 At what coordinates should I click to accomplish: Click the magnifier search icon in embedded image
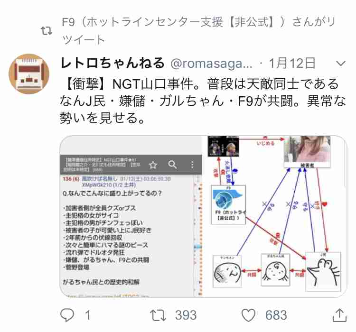(172, 165)
